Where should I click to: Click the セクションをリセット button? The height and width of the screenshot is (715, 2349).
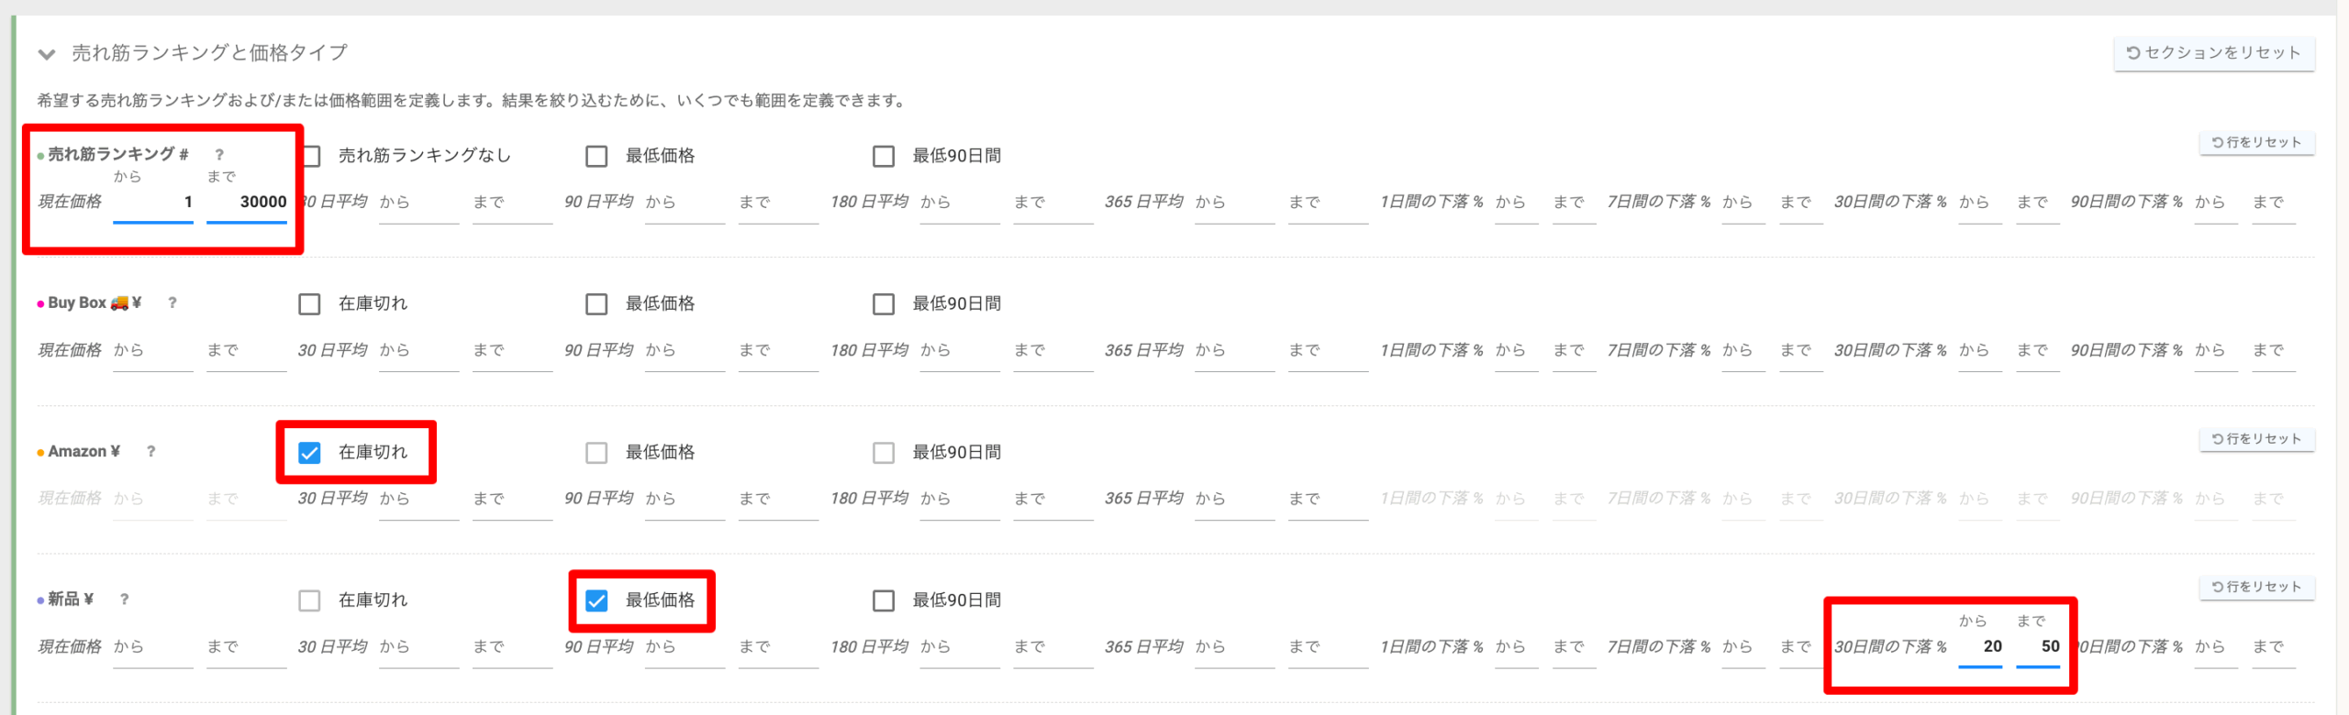(x=2213, y=53)
